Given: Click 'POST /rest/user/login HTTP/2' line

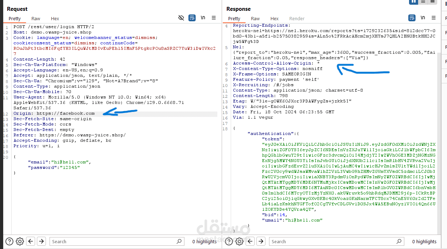Looking at the screenshot, I should click(54, 27).
